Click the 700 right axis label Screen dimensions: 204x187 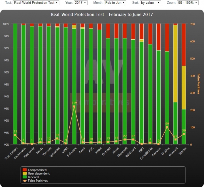[192, 24]
